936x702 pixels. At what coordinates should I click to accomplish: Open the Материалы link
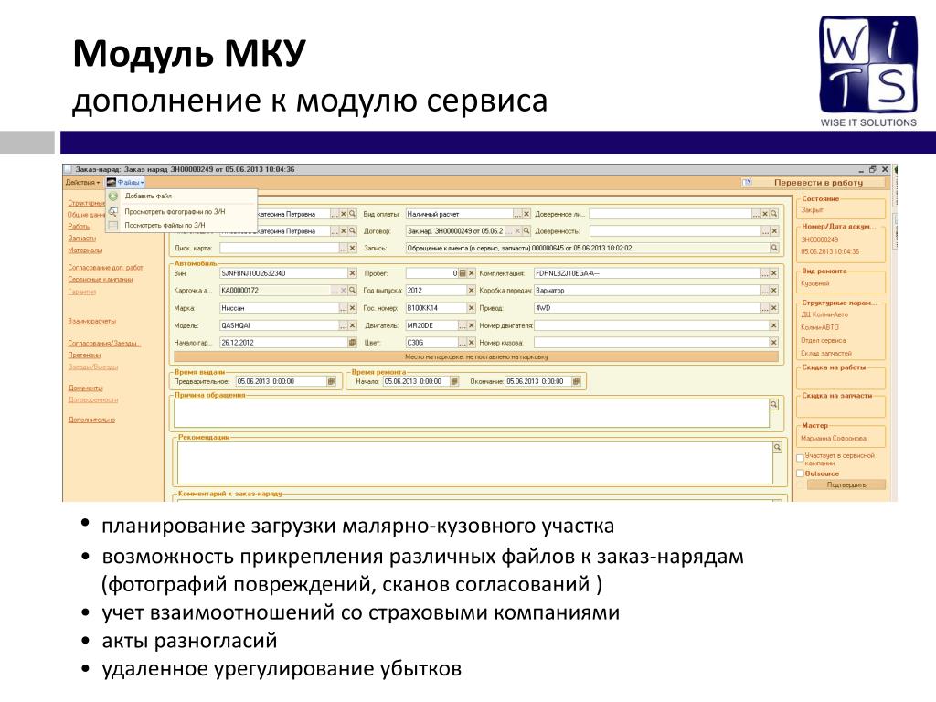click(x=85, y=250)
